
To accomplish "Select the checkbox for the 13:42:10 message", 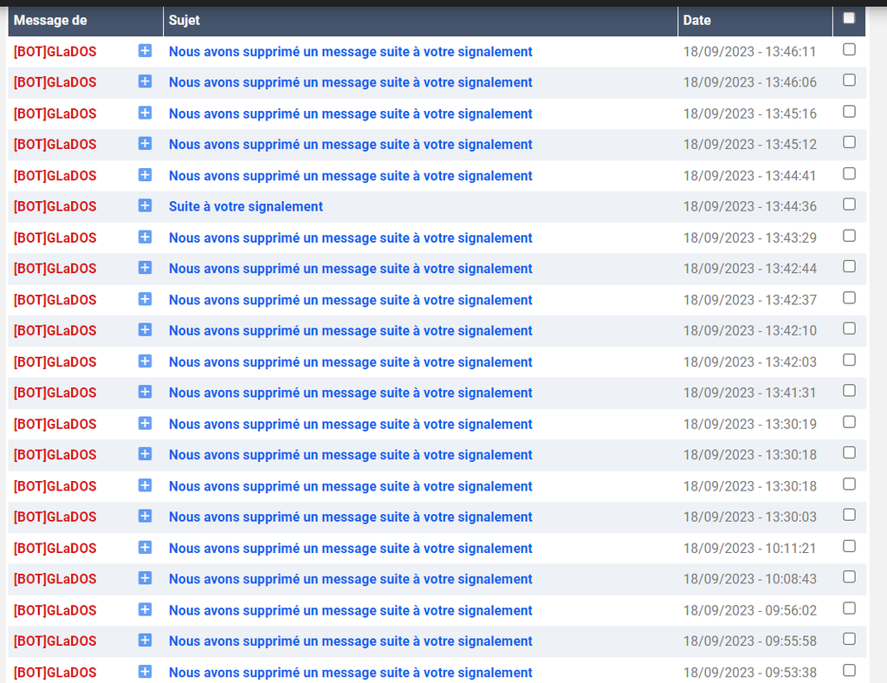I will 849,328.
